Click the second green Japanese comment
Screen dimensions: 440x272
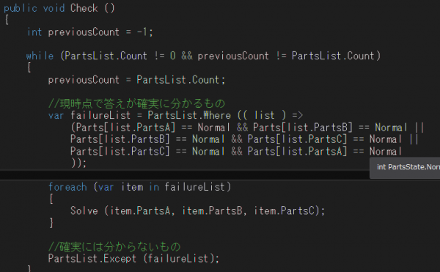tap(114, 247)
